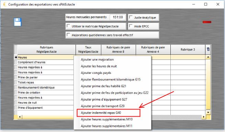Select Ajouter les heures de nuit
The height and width of the screenshot is (132, 225).
coord(113,66)
